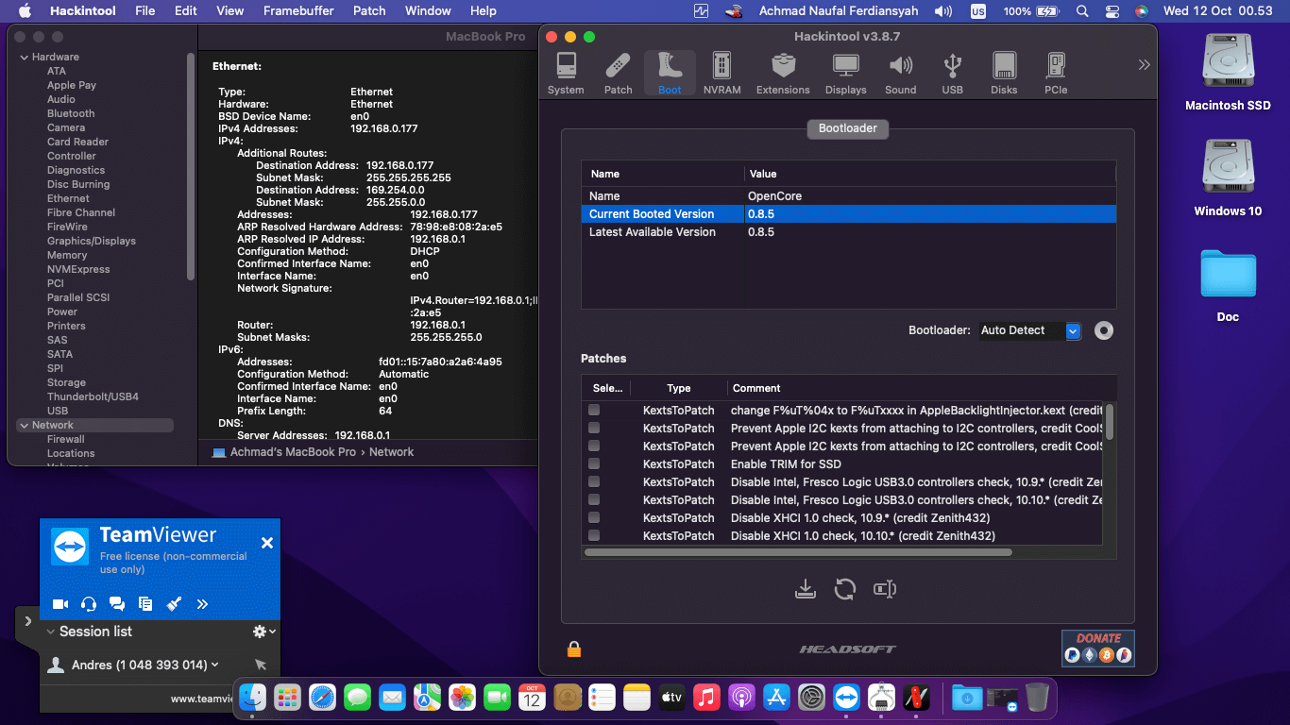Select the Latest Available Version row
The image size is (1290, 725).
(848, 232)
